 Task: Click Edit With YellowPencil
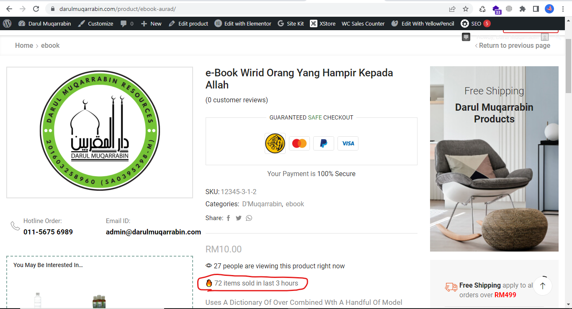(x=423, y=23)
